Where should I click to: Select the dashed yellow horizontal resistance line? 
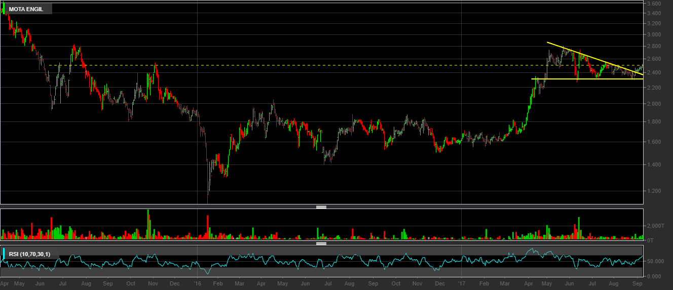pos(346,65)
